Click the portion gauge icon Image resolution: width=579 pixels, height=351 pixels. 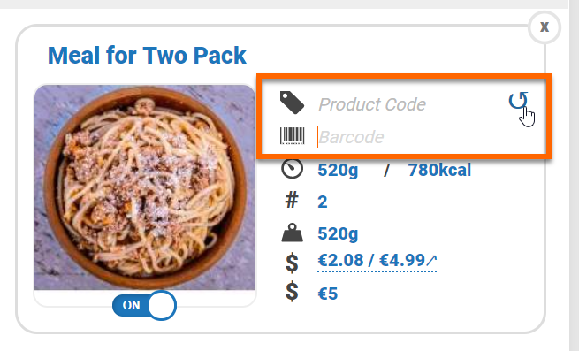(x=292, y=169)
